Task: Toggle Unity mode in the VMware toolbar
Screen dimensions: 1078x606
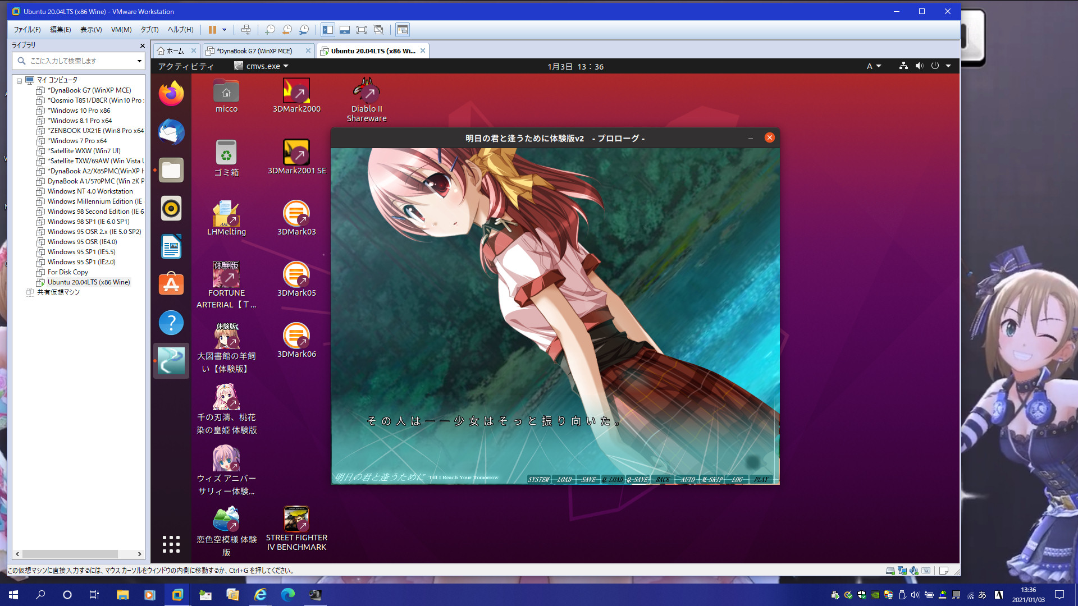Action: click(x=378, y=30)
